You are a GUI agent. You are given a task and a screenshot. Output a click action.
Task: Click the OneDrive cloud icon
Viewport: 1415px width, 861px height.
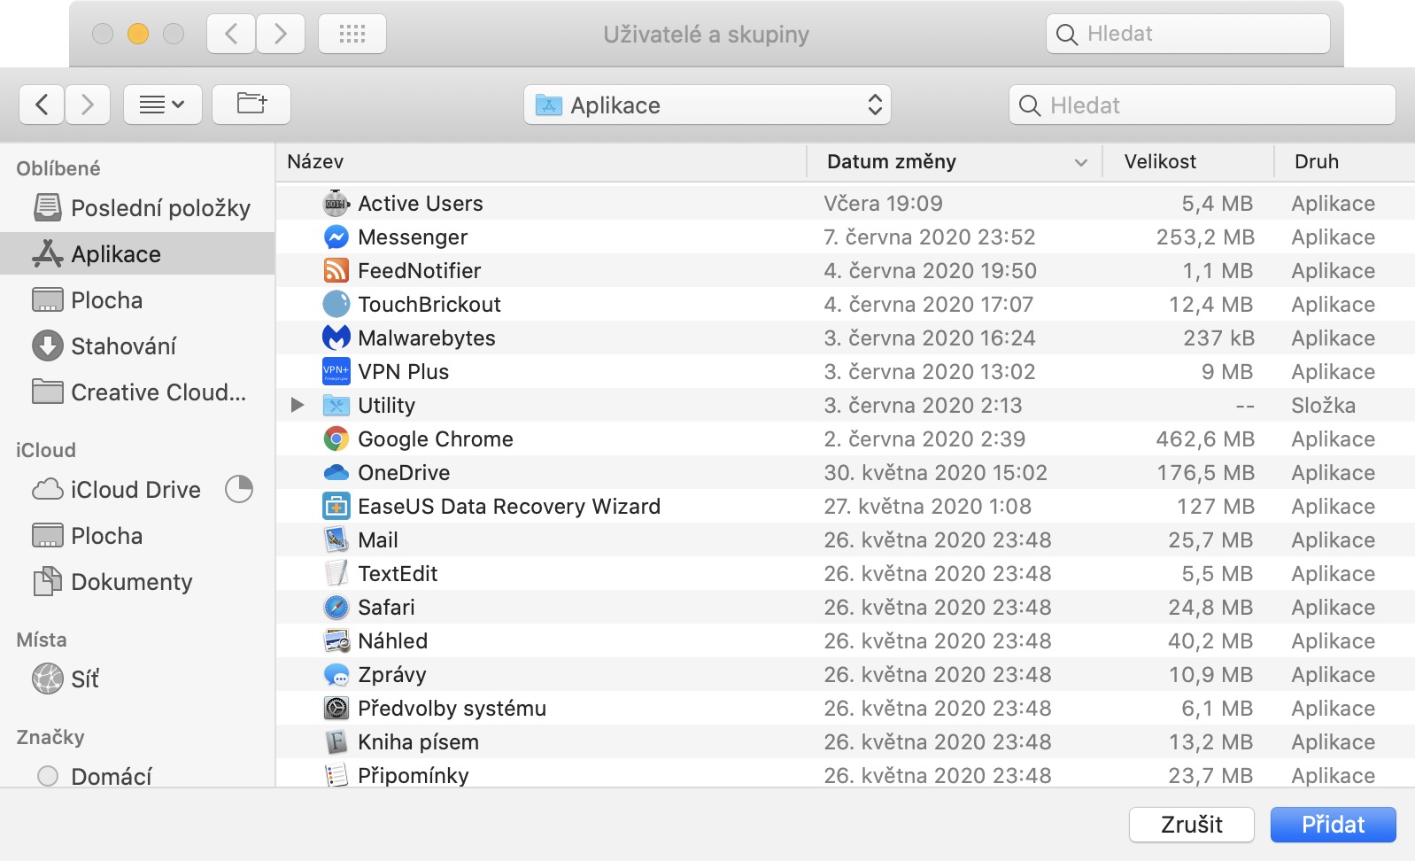point(336,473)
